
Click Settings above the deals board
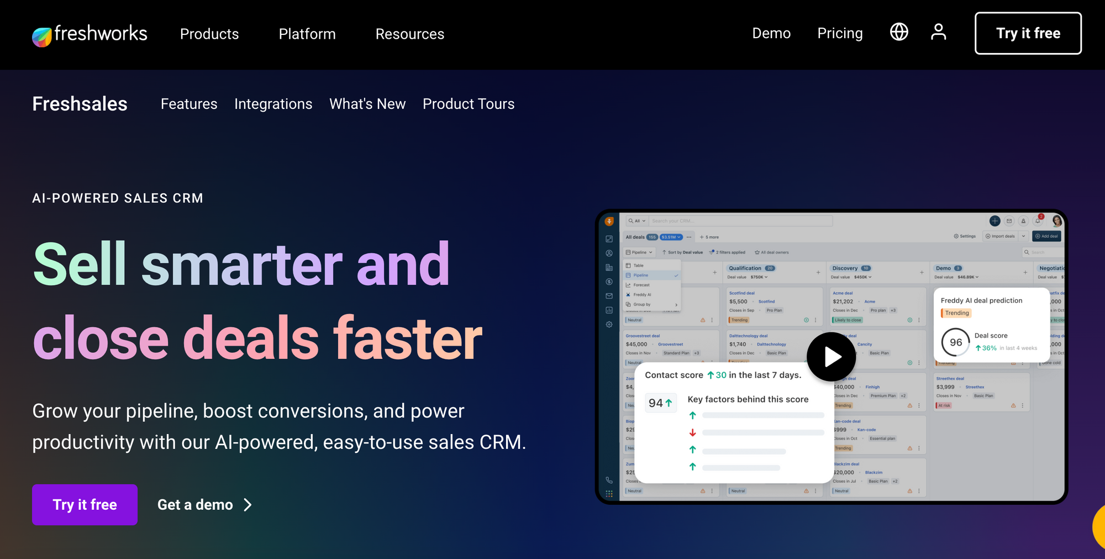click(965, 236)
